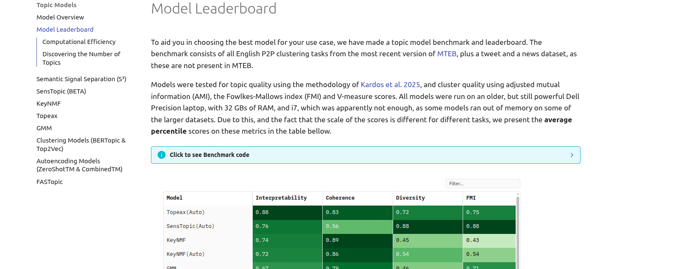Click the Diversity column header
The image size is (687, 269).
coord(410,198)
